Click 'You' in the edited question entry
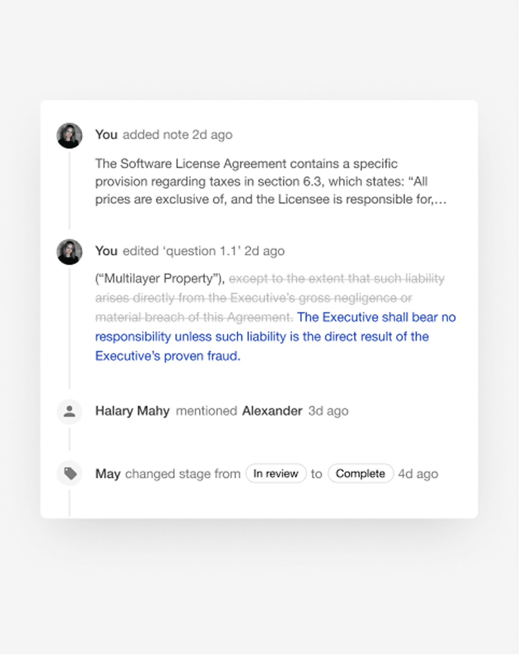The image size is (519, 655). tap(106, 251)
